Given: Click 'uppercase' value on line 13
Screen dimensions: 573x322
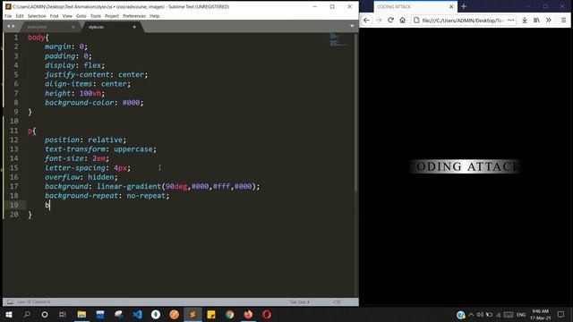Looking at the screenshot, I should click(133, 149).
